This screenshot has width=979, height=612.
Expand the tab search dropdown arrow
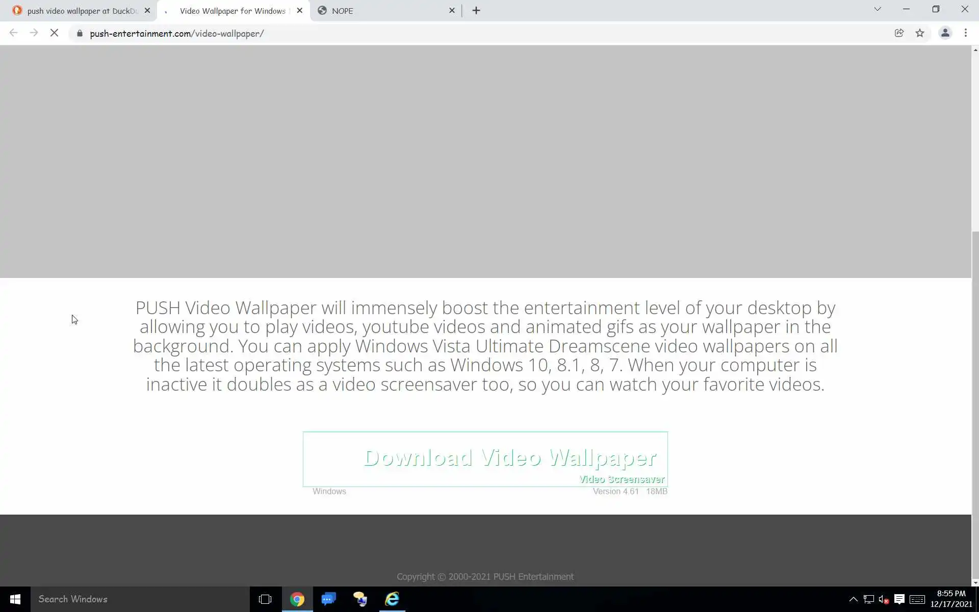(877, 9)
